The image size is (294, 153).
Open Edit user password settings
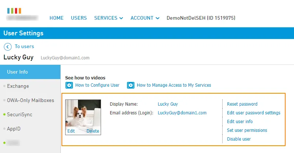point(253,113)
